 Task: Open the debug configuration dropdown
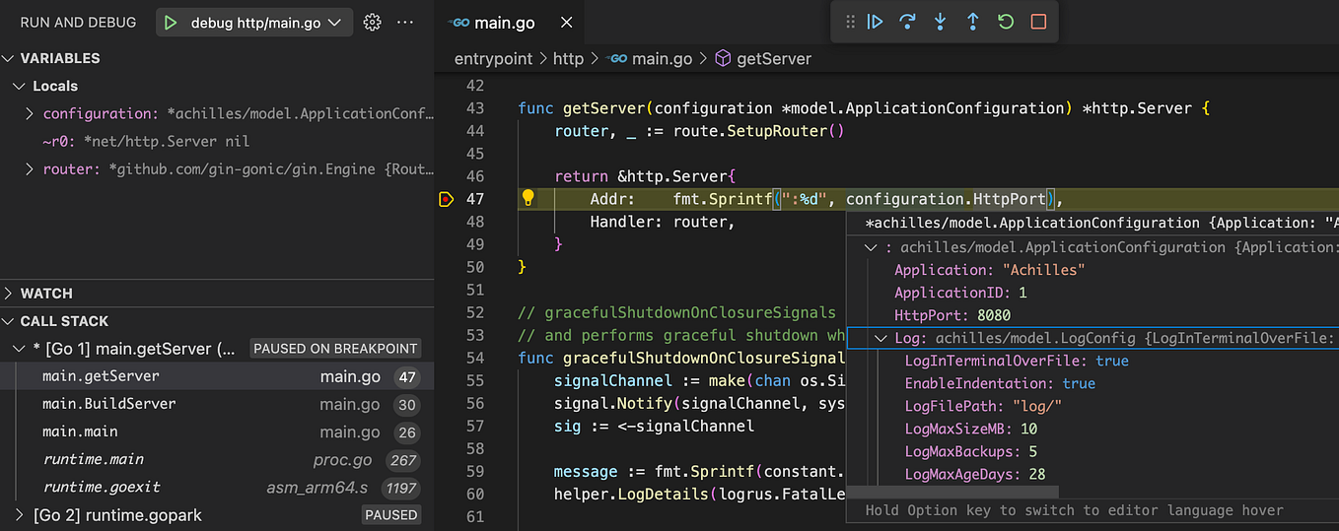(254, 23)
